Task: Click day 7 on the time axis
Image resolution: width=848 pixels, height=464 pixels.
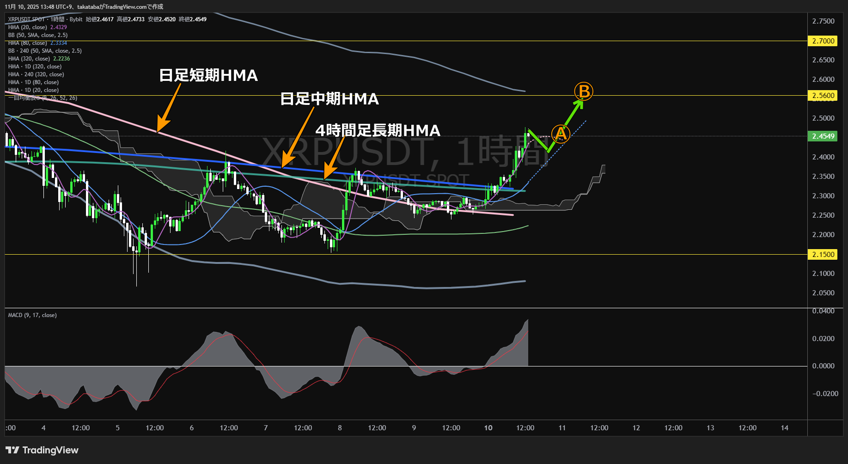Action: click(x=266, y=428)
